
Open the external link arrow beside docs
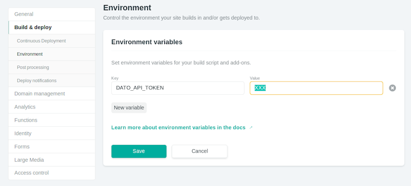tap(251, 128)
